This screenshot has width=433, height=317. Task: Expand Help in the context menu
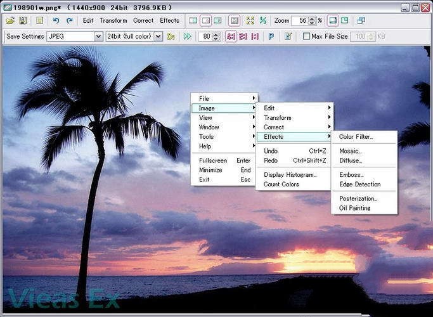click(x=224, y=146)
